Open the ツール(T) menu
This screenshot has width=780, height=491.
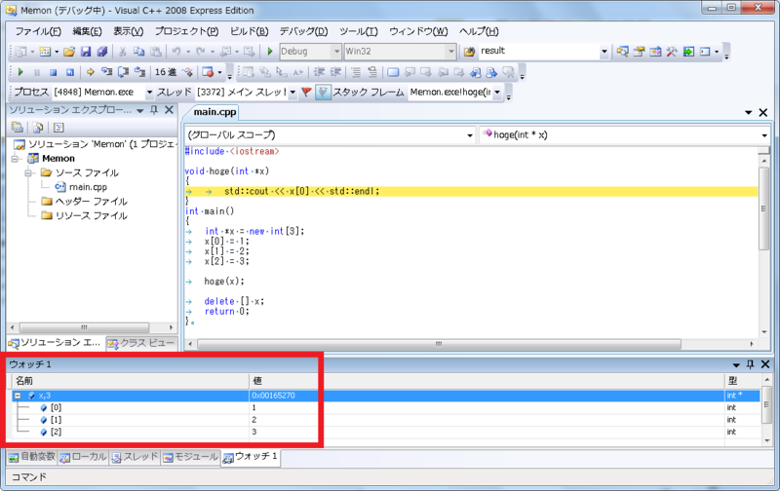pyautogui.click(x=358, y=31)
